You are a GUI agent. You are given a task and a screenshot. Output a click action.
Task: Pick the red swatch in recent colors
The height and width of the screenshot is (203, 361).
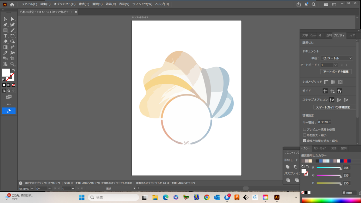click(345, 161)
